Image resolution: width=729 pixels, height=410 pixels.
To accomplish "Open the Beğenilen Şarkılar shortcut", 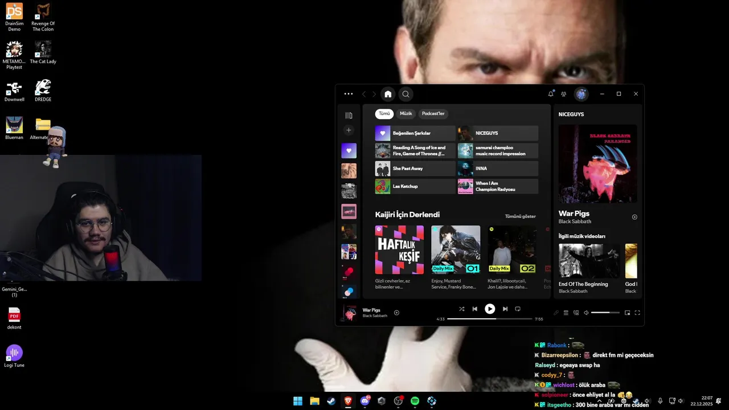I will pyautogui.click(x=415, y=133).
